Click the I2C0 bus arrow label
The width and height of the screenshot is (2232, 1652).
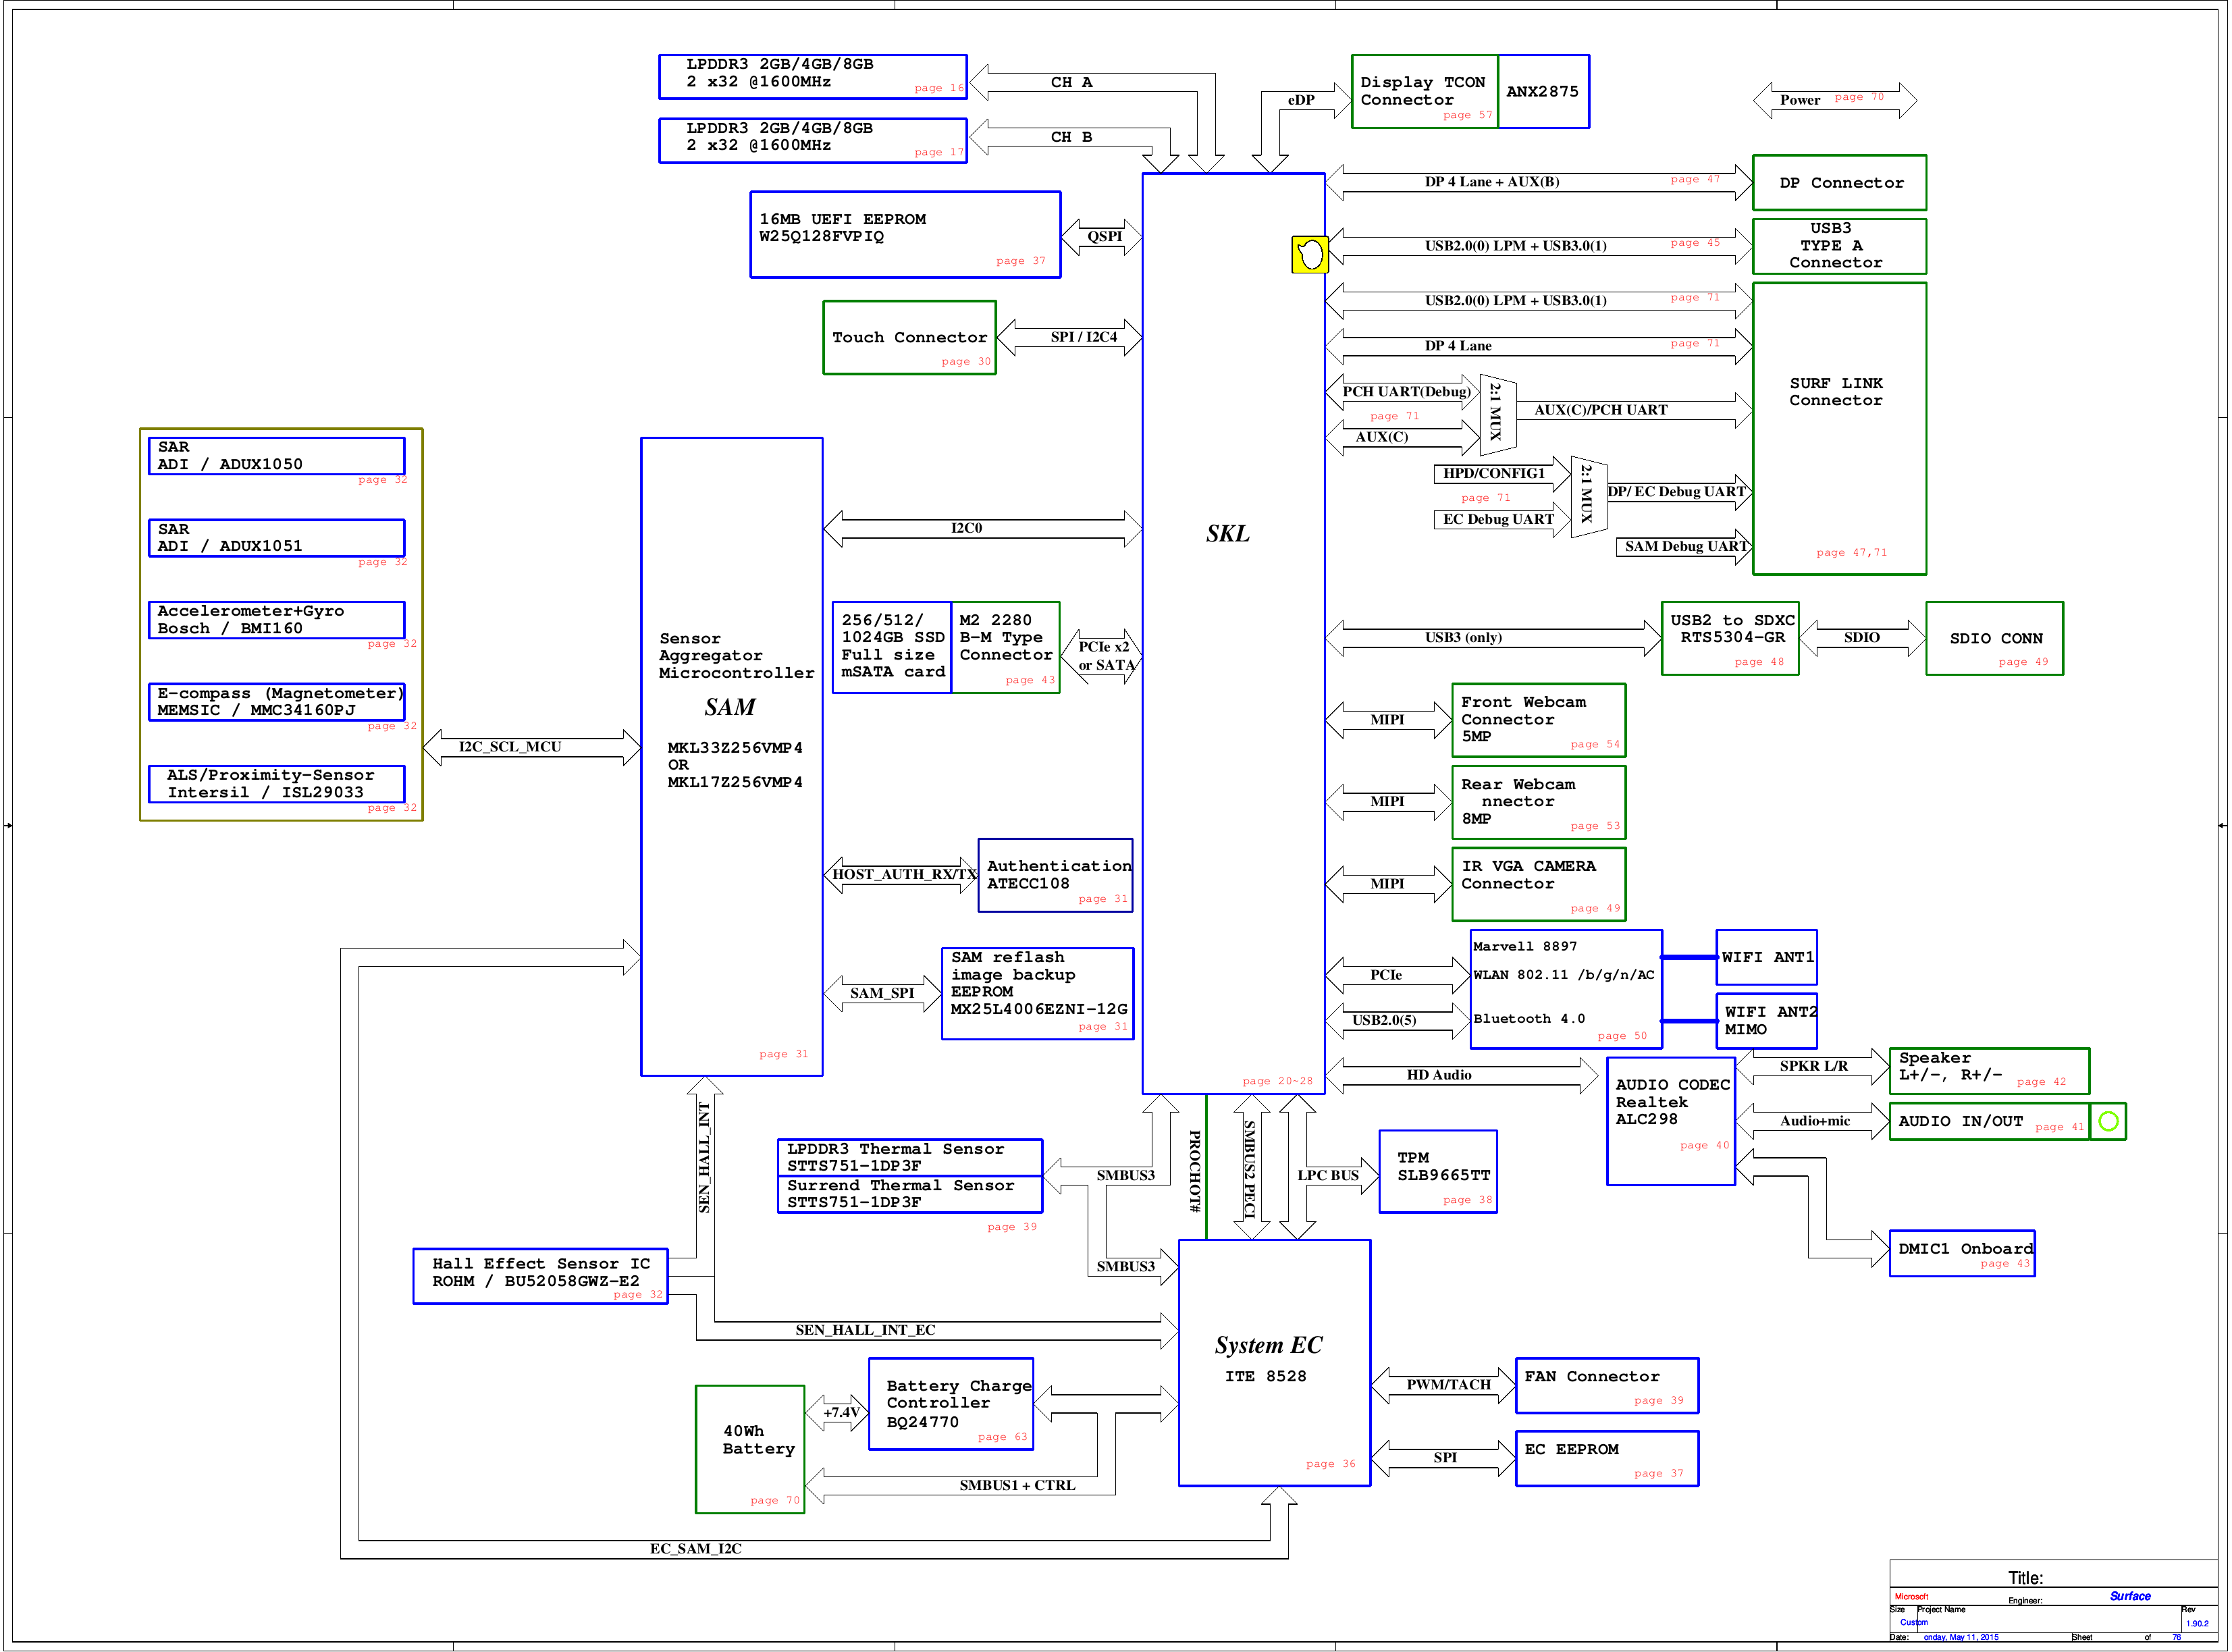tap(966, 529)
